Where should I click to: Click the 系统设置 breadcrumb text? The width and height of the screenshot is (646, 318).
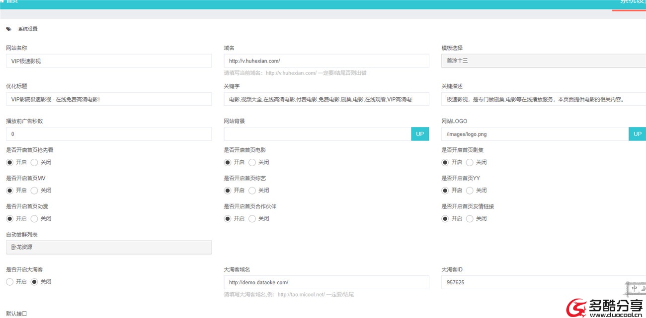pos(28,29)
